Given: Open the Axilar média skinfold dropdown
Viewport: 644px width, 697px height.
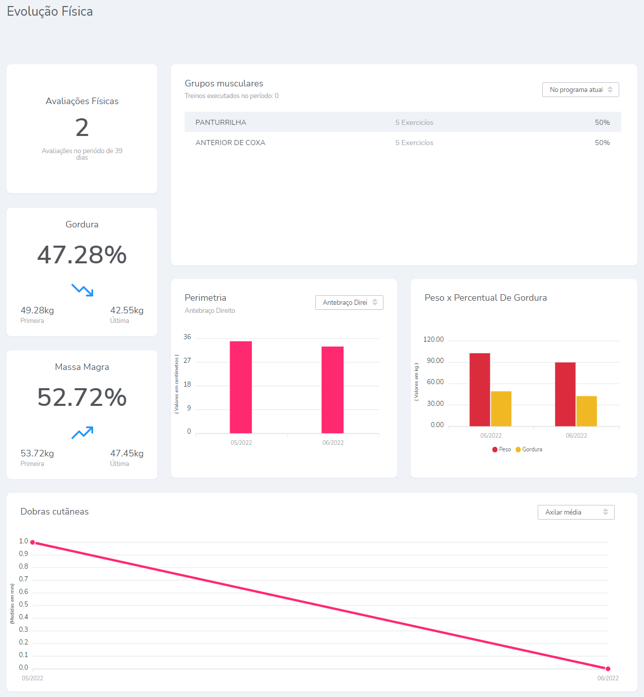Looking at the screenshot, I should tap(576, 512).
